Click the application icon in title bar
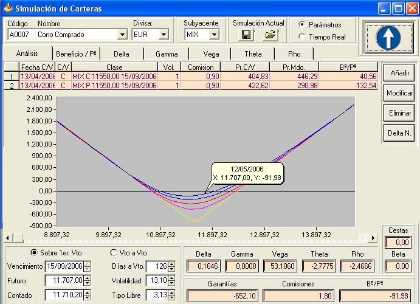Screen dimensions: 420x304 [8, 9]
